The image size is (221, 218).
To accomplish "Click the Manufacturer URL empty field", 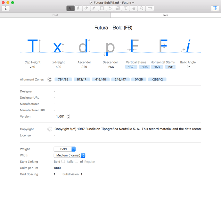I will click(x=54, y=110).
